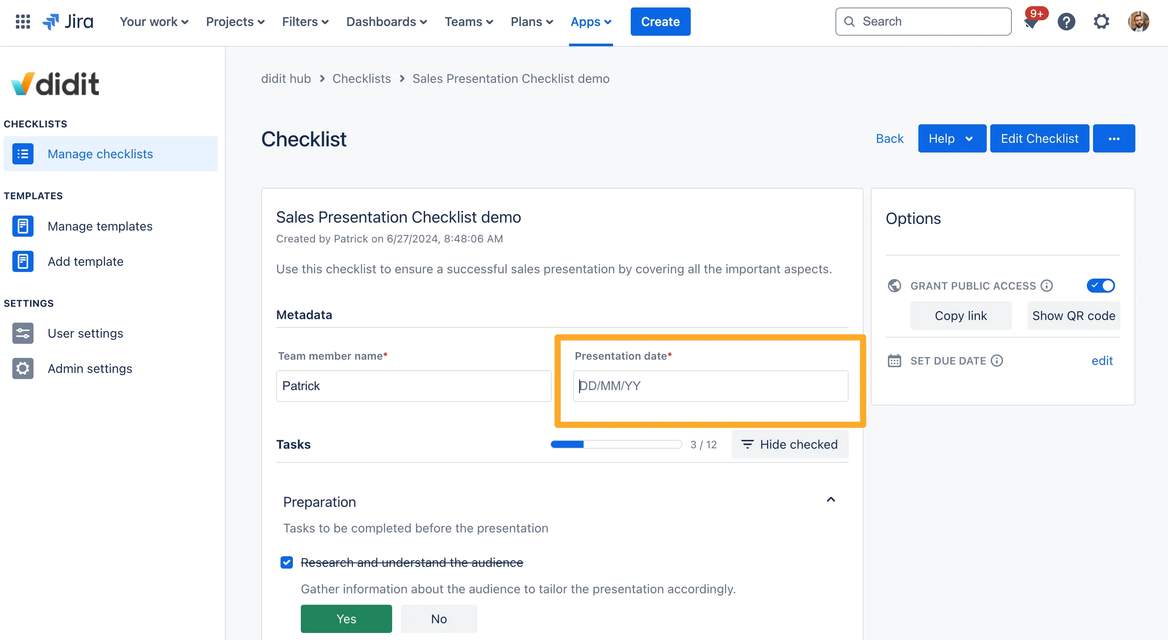Viewport: 1168px width, 640px height.
Task: Click the Presentation date input field
Action: click(x=710, y=386)
